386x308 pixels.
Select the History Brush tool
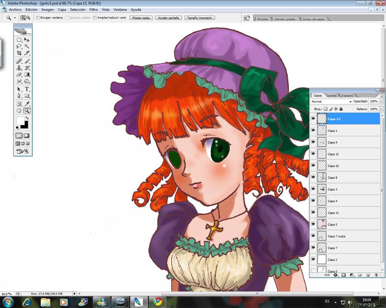[x=27, y=68]
